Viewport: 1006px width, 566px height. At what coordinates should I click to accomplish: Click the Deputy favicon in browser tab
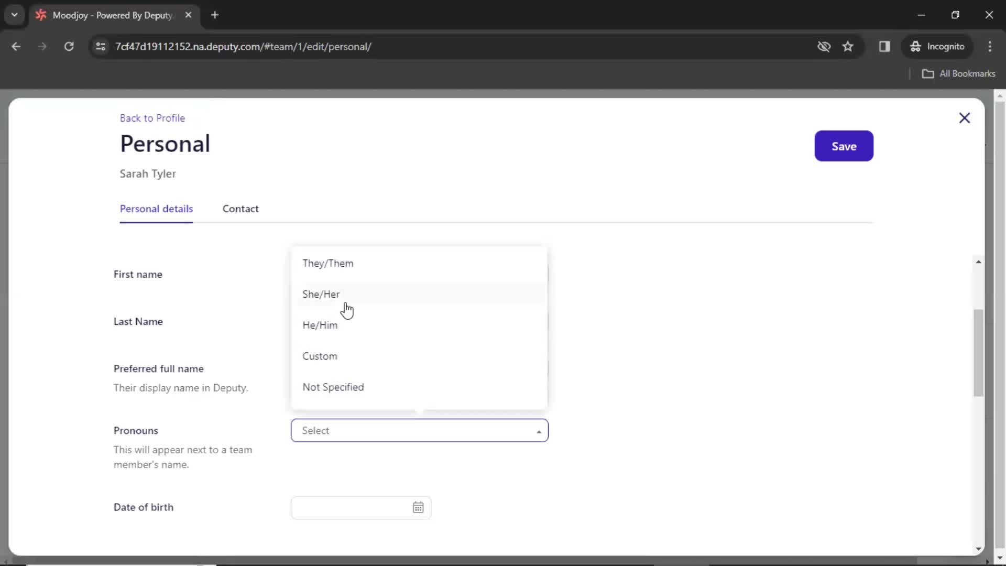point(40,15)
